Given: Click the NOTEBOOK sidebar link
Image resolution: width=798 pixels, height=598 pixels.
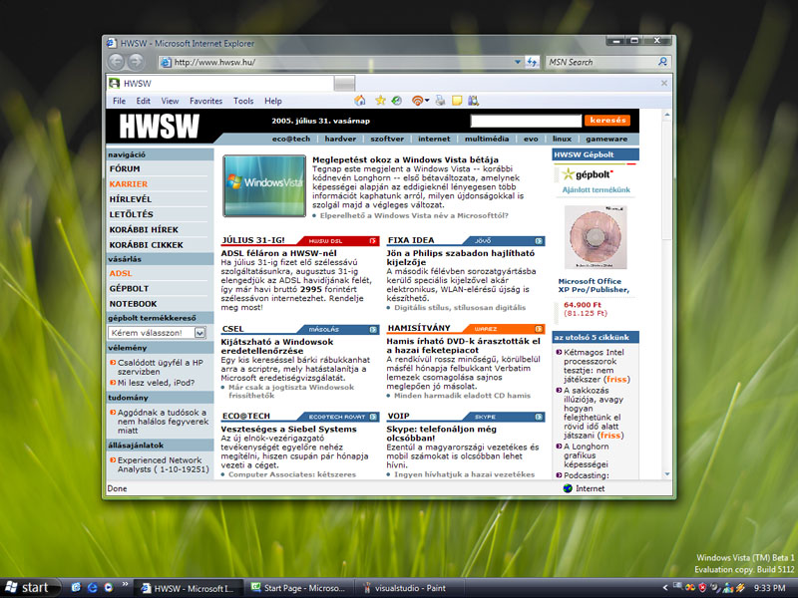Looking at the screenshot, I should [134, 304].
